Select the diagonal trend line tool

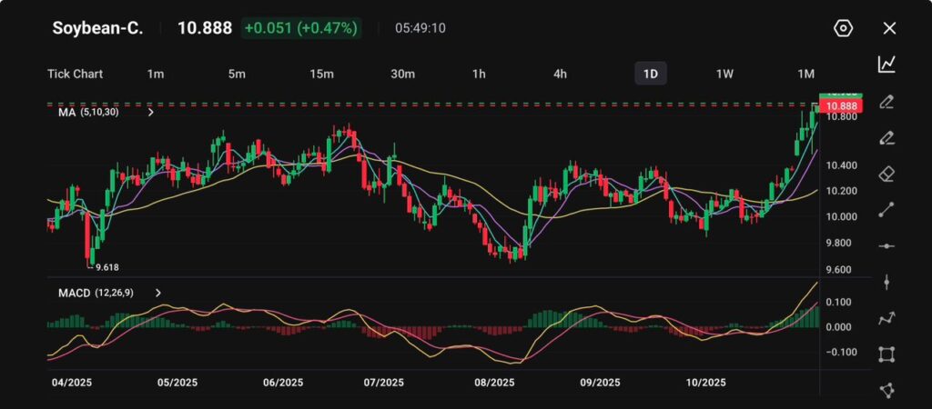(886, 210)
